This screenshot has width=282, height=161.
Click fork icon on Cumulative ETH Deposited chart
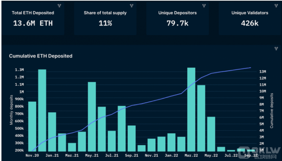276,48
